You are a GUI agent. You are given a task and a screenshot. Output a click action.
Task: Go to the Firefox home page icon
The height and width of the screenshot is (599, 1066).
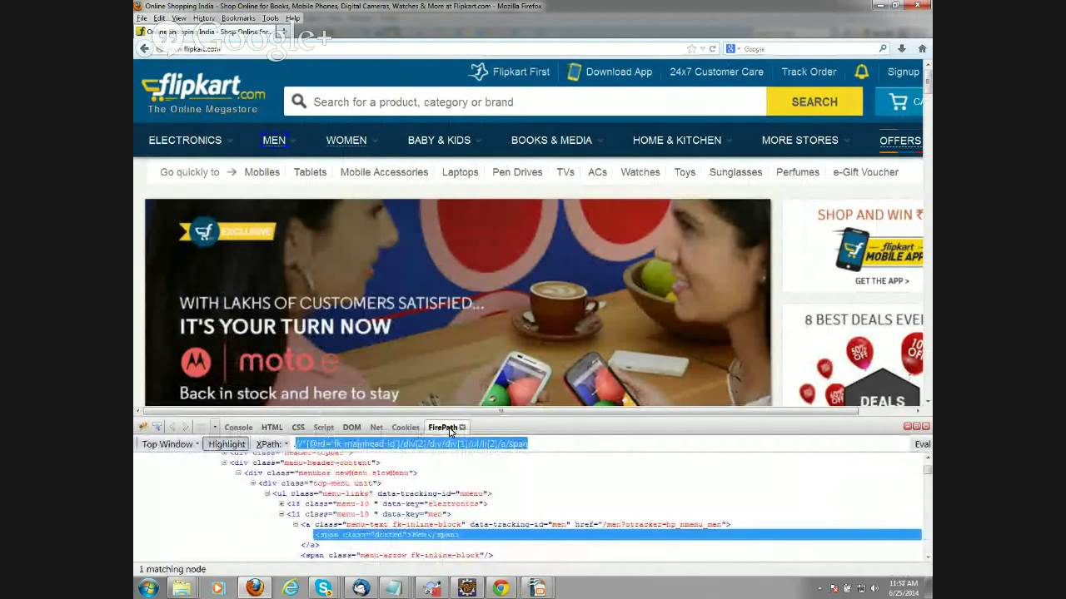coord(922,48)
